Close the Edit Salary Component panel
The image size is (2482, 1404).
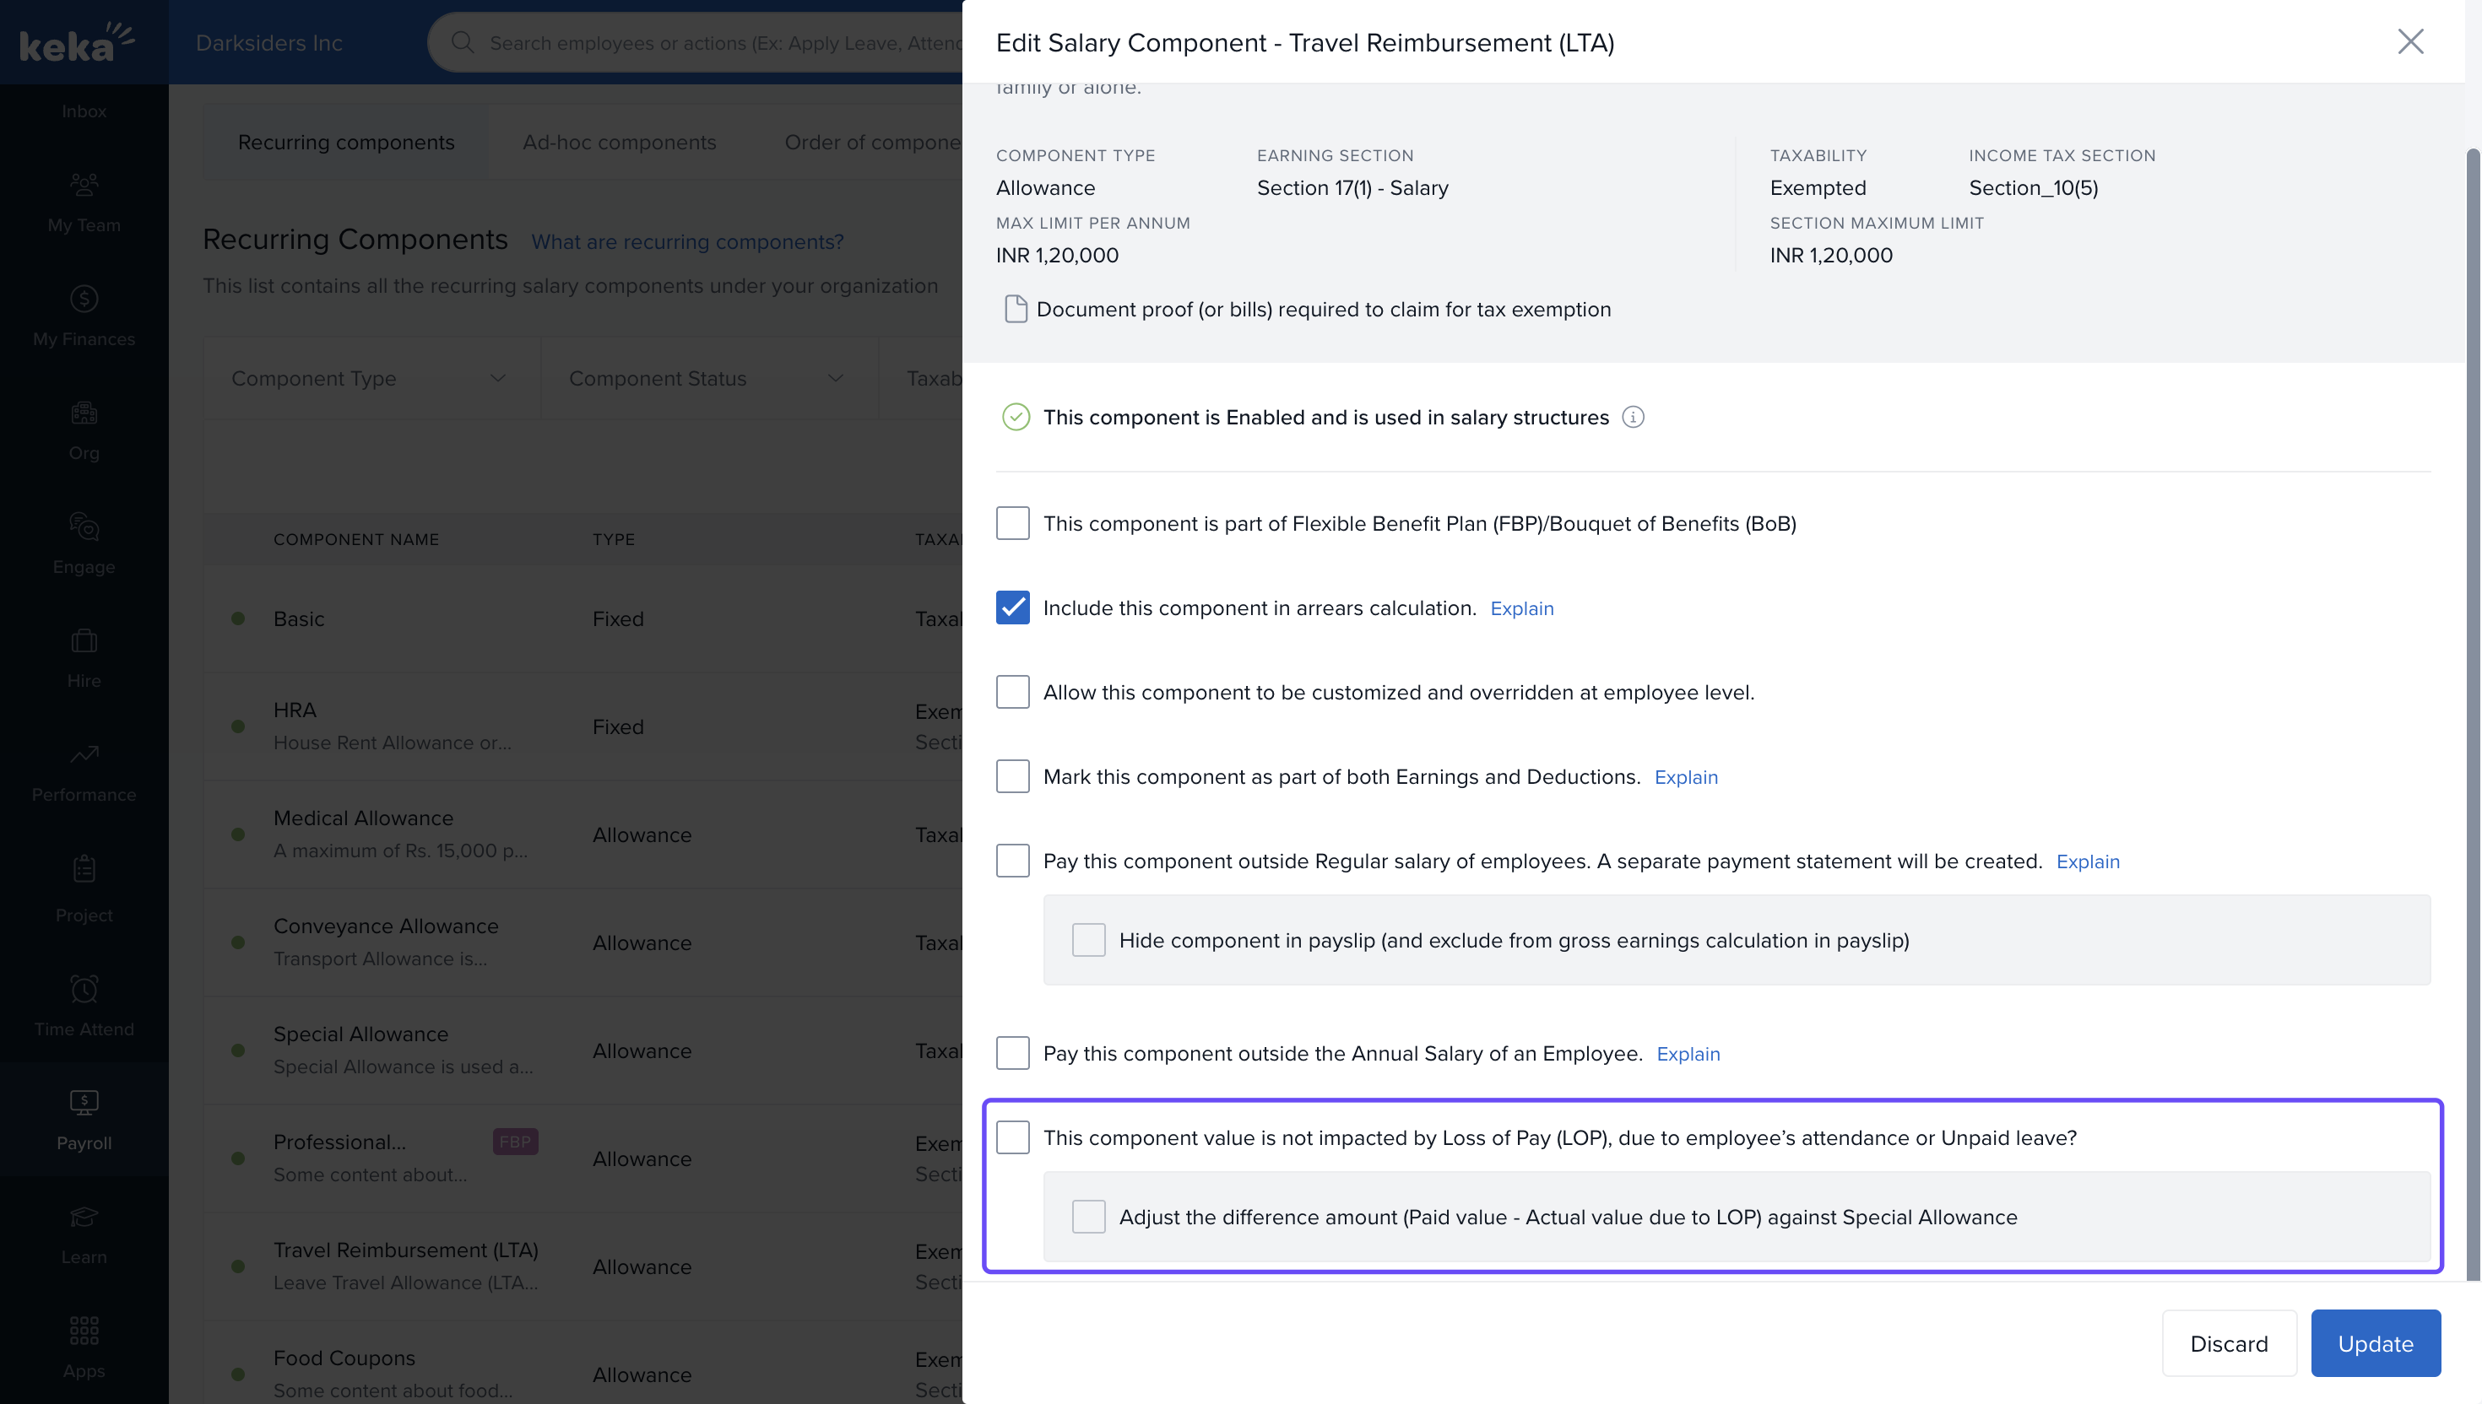click(2409, 41)
